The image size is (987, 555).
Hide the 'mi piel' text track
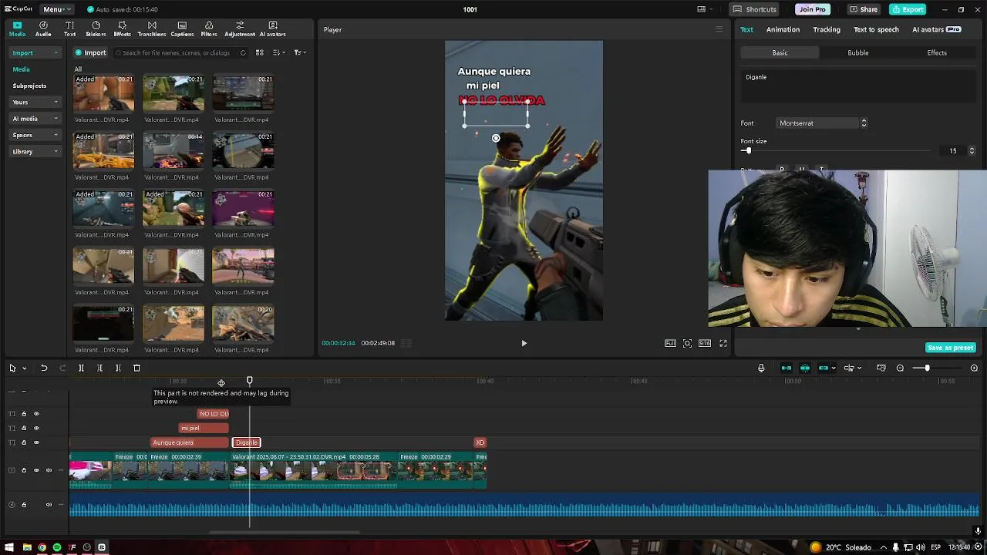click(36, 428)
